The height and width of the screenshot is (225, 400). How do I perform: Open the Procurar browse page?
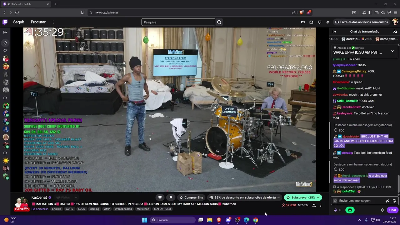tap(38, 22)
